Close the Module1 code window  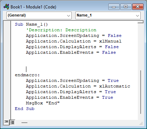[138, 7]
